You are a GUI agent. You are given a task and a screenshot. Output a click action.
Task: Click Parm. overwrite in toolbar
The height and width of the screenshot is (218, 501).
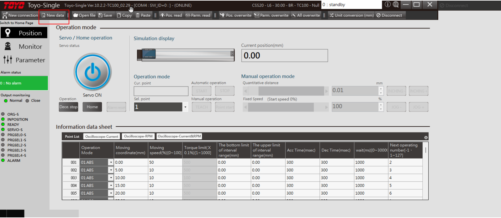(272, 15)
